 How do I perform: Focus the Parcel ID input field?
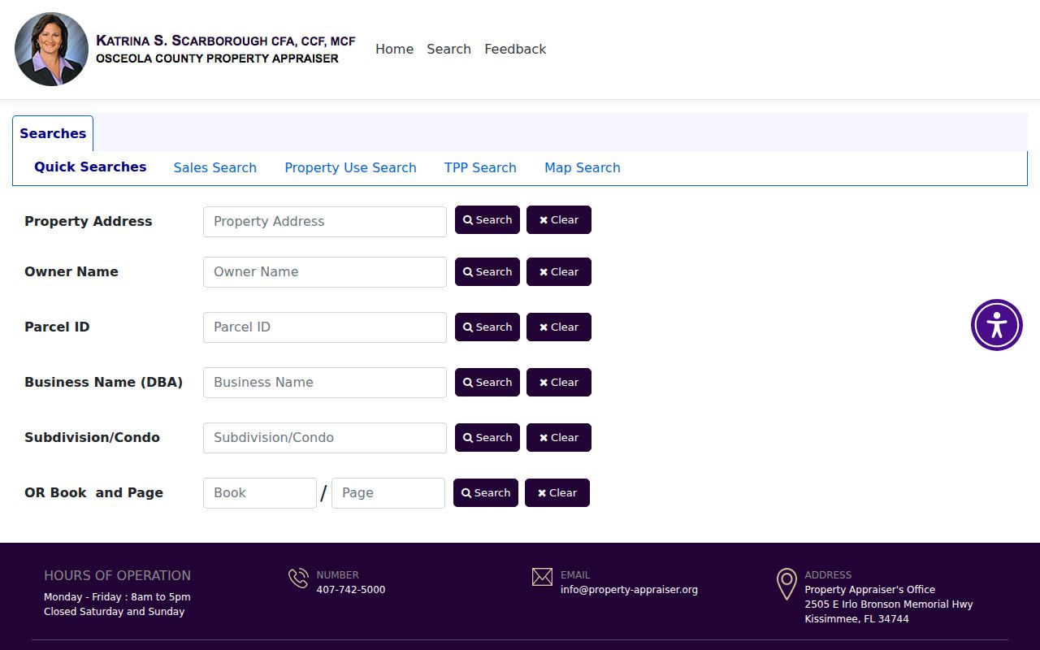(x=325, y=327)
